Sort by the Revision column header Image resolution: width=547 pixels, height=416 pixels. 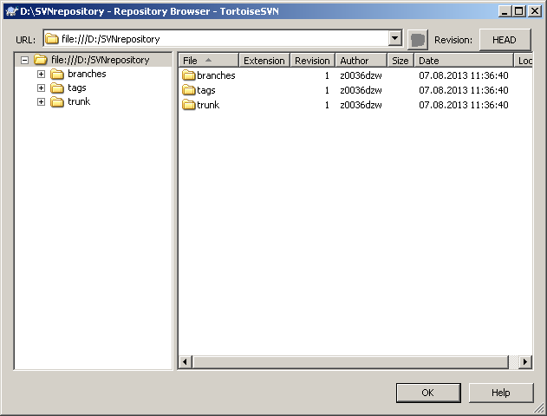tap(312, 61)
